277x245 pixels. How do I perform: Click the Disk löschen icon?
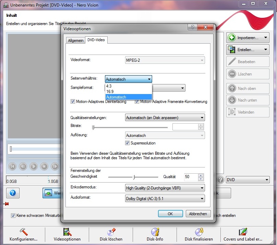click(111, 232)
